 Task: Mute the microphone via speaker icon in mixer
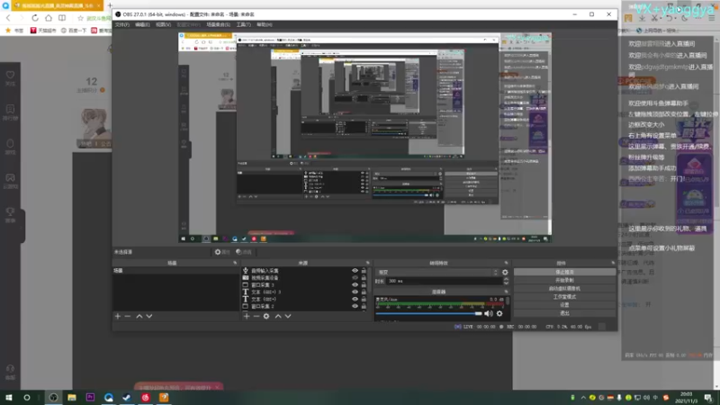(489, 313)
